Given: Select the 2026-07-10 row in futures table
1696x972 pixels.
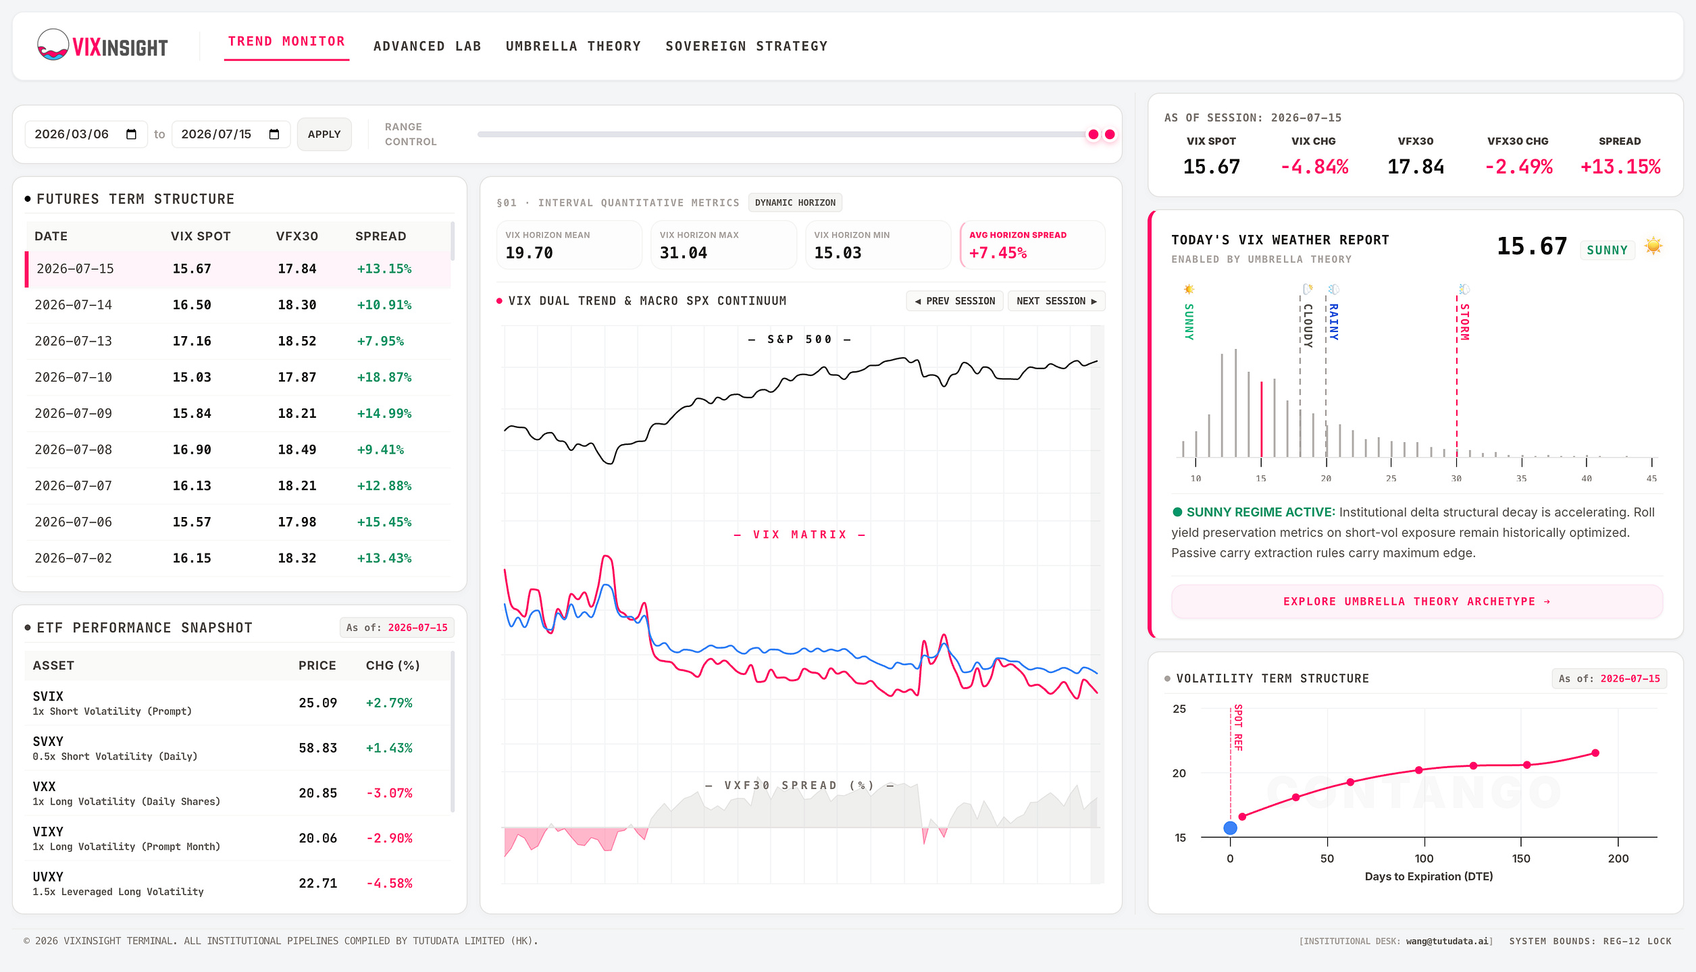Looking at the screenshot, I should tap(238, 377).
